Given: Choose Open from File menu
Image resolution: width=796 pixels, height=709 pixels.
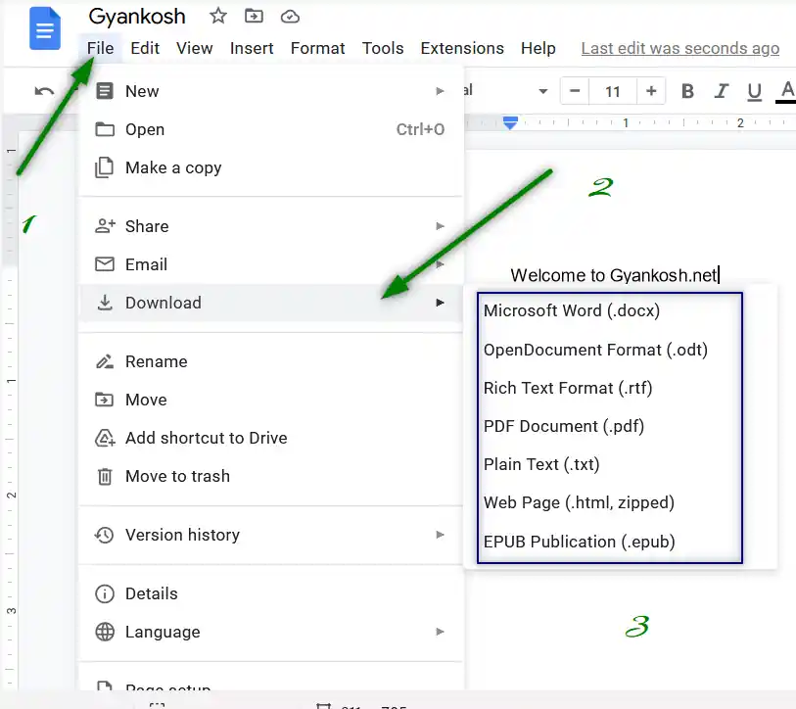Looking at the screenshot, I should point(270,129).
